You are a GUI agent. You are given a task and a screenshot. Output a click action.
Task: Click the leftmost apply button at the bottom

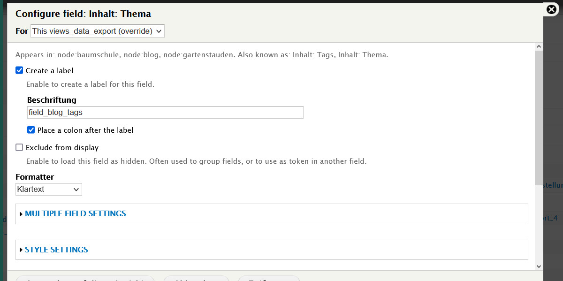click(x=84, y=279)
